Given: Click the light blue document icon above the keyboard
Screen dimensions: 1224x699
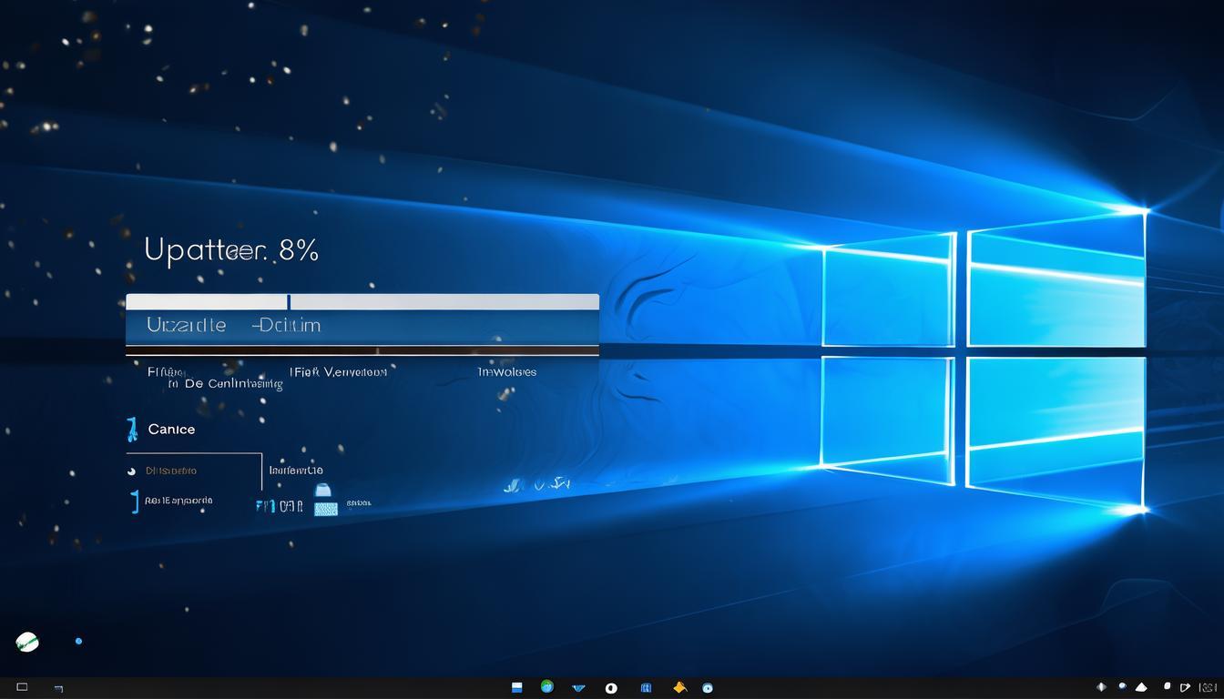Looking at the screenshot, I should [x=322, y=490].
